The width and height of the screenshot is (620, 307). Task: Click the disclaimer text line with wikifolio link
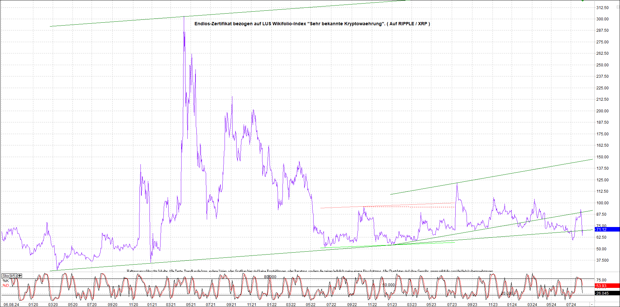(x=310, y=271)
